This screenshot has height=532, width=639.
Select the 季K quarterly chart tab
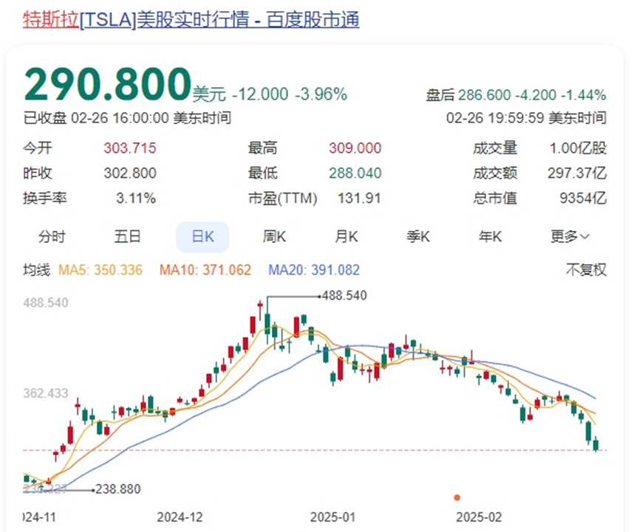pos(417,237)
